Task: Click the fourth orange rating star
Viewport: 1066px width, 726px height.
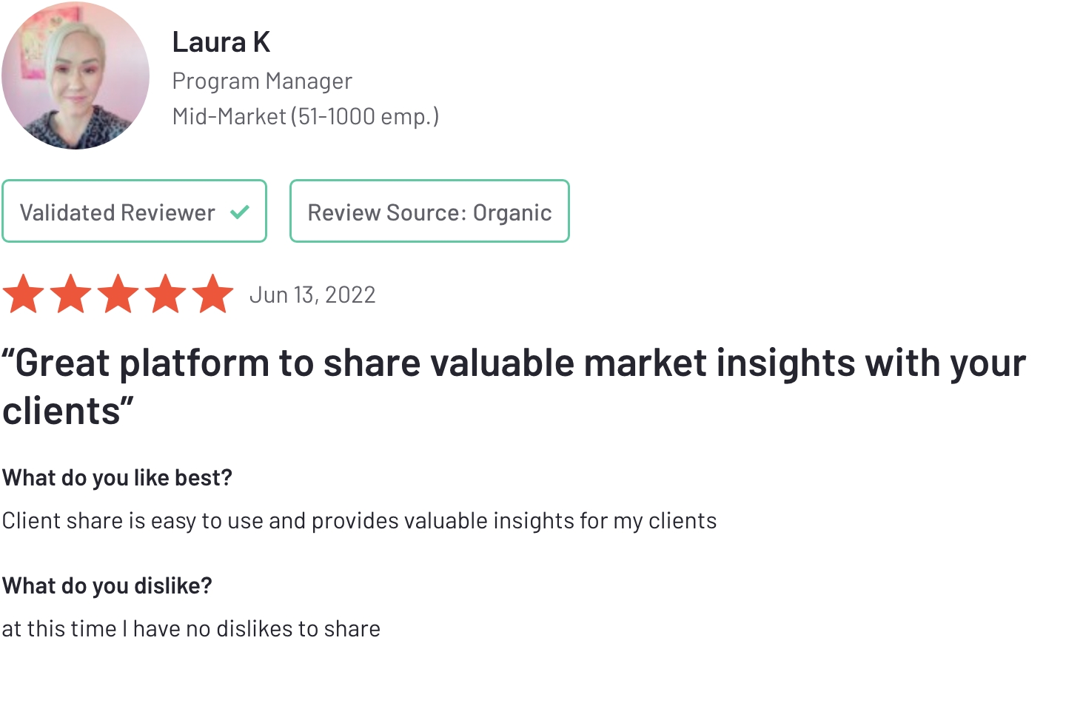Action: (166, 294)
